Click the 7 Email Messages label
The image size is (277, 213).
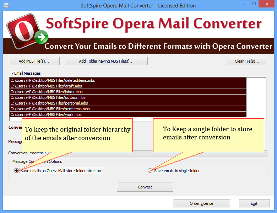(26, 73)
